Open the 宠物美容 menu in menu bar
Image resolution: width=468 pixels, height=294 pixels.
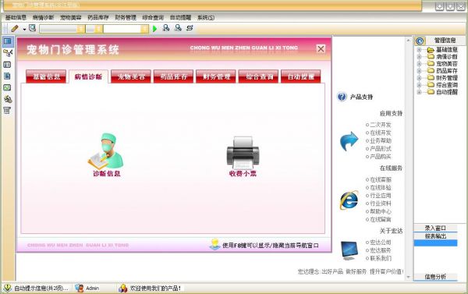(x=71, y=18)
